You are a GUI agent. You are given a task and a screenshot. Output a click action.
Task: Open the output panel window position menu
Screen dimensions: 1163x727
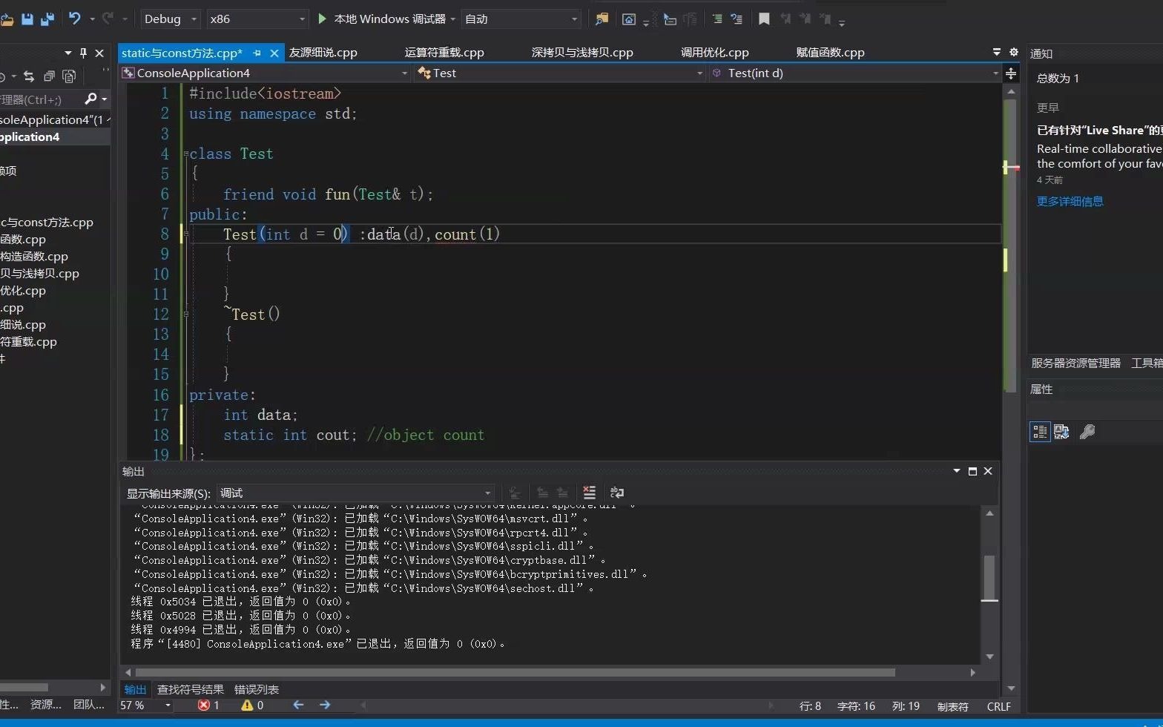click(x=957, y=471)
